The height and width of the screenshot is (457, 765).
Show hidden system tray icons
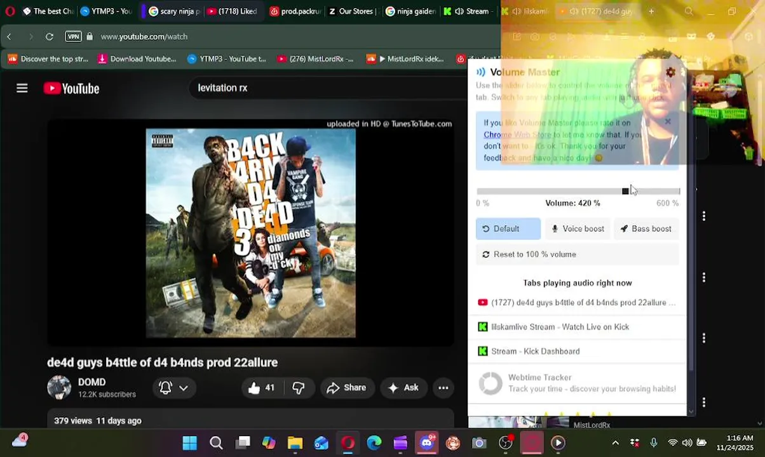click(615, 443)
